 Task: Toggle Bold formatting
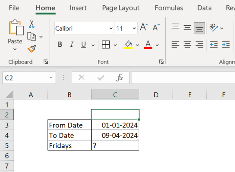pyautogui.click(x=60, y=45)
